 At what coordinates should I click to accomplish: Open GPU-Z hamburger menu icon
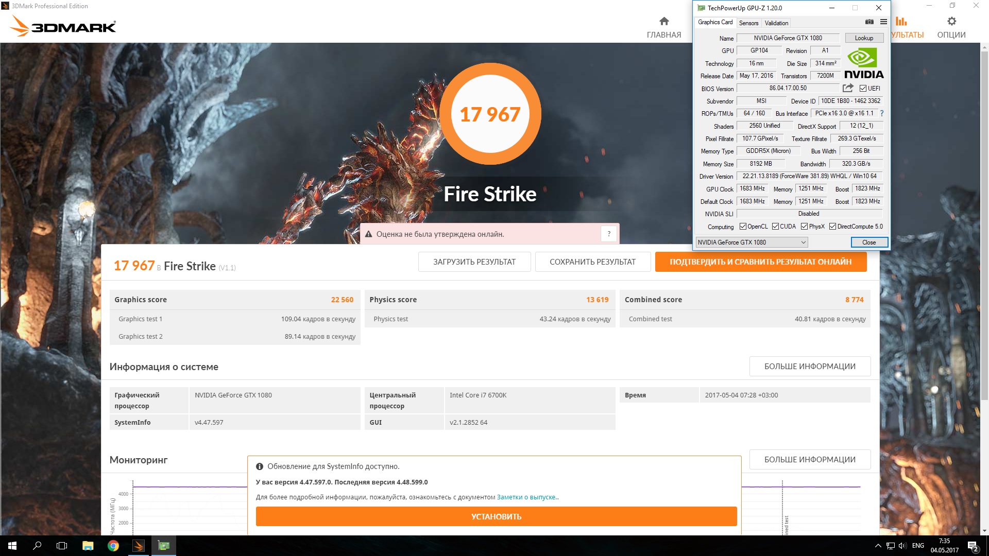(x=883, y=22)
